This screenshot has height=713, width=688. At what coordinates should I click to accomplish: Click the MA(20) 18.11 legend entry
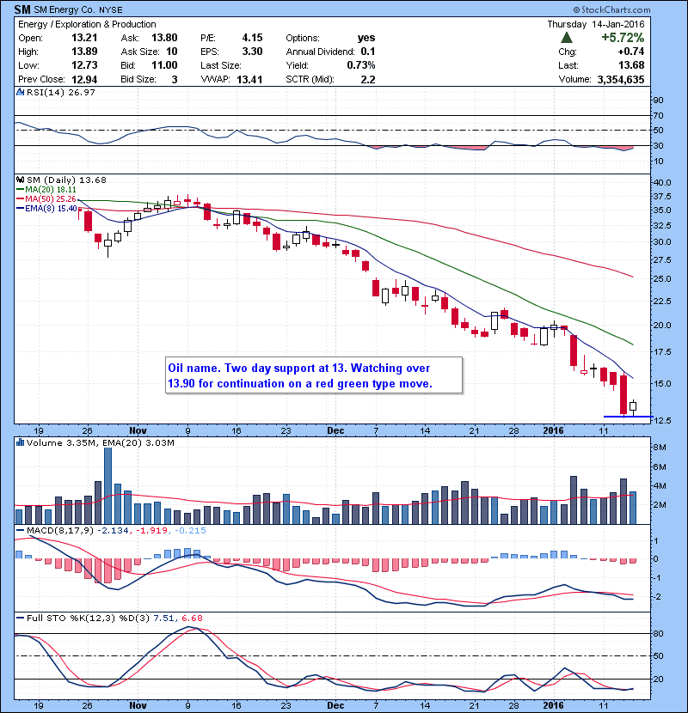46,190
